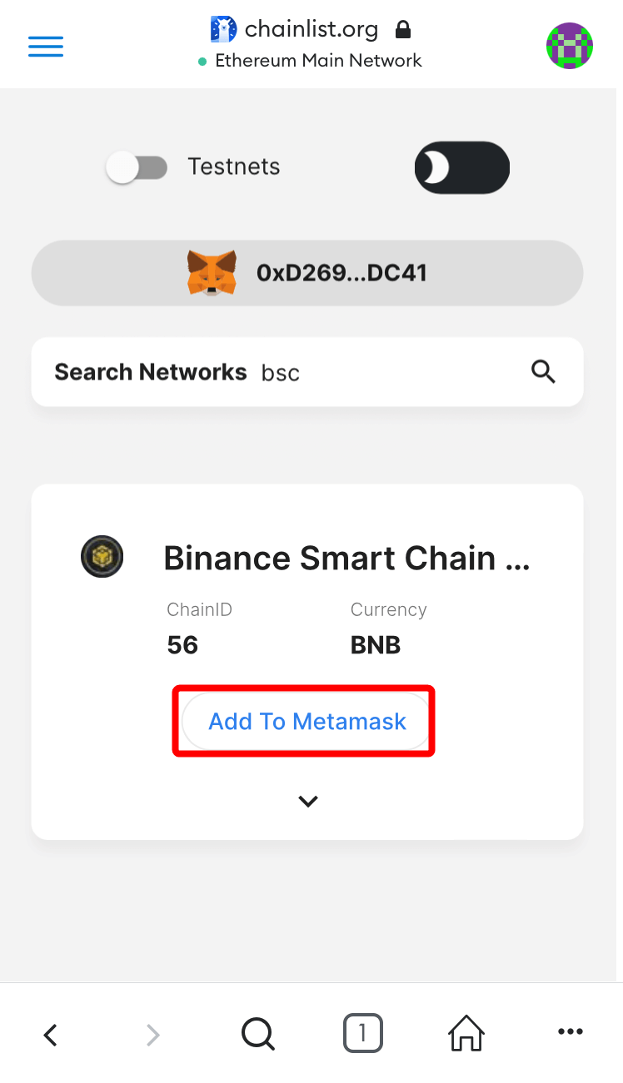Open the hamburger navigation menu
This screenshot has height=1083, width=623.
(x=45, y=47)
